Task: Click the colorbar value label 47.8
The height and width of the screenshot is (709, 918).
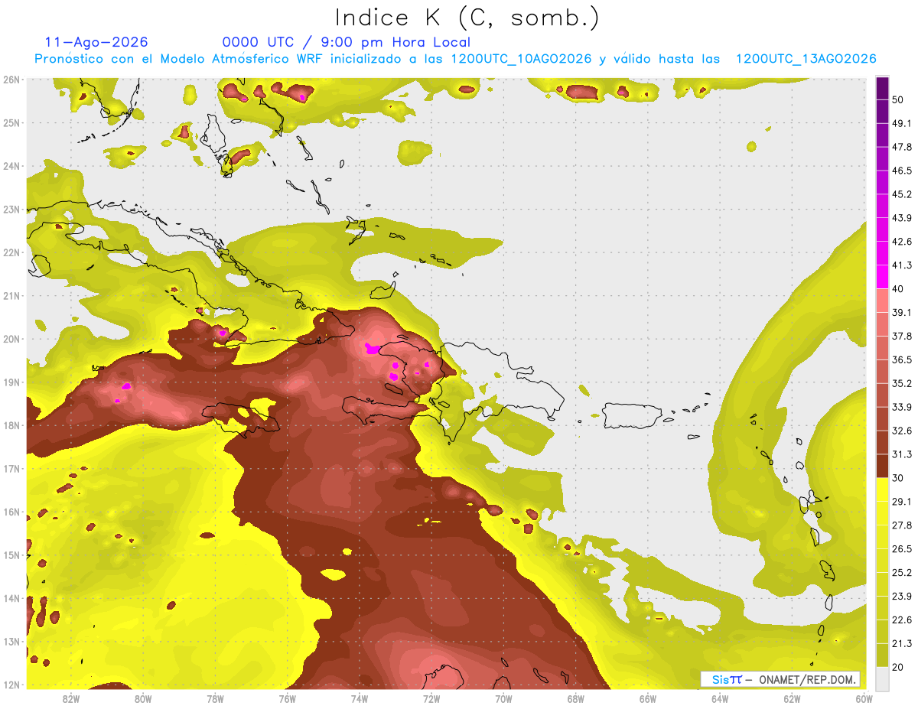Action: tap(901, 147)
